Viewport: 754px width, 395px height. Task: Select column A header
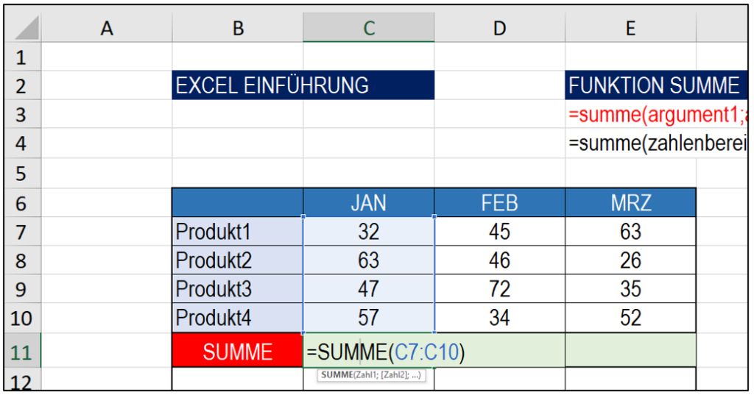(x=107, y=29)
